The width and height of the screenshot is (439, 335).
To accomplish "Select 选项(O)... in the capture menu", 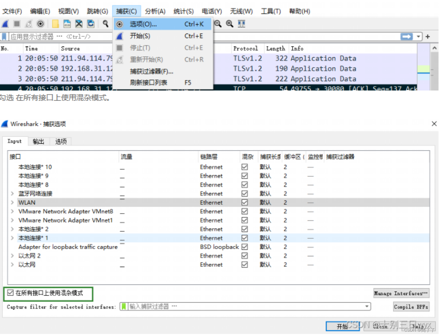I will [163, 24].
